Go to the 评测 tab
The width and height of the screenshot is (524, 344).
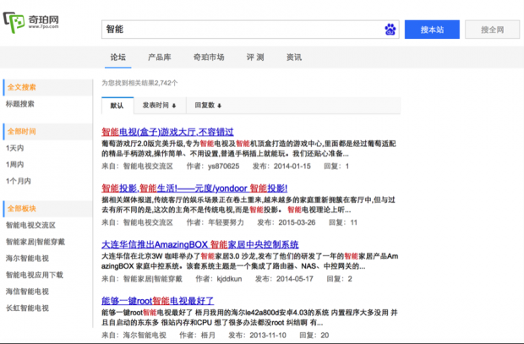pyautogui.click(x=255, y=57)
